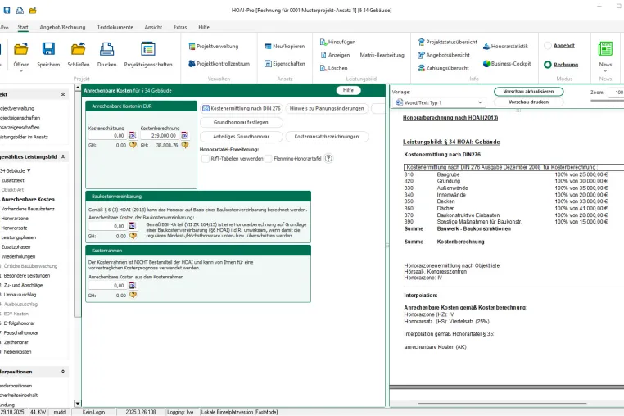Open the Angebot/Rechnung ribbon tab
This screenshot has width=624, height=416.
[x=62, y=28]
